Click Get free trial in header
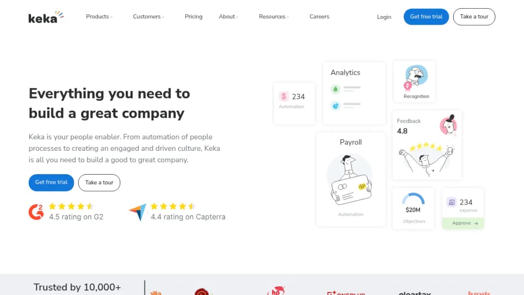Viewport: 524px width, 295px height. pyautogui.click(x=426, y=16)
